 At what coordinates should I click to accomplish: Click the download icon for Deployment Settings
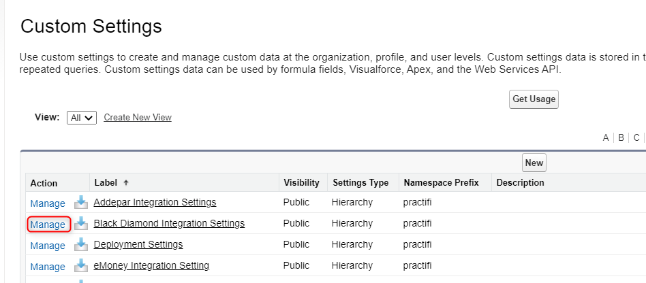tap(81, 244)
